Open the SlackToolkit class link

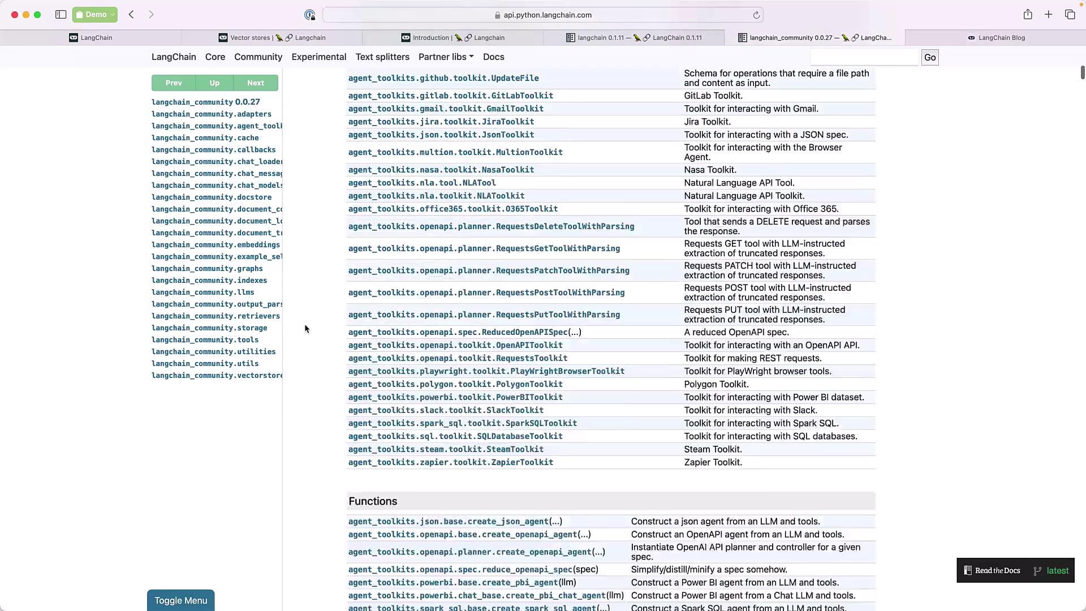[x=446, y=410]
